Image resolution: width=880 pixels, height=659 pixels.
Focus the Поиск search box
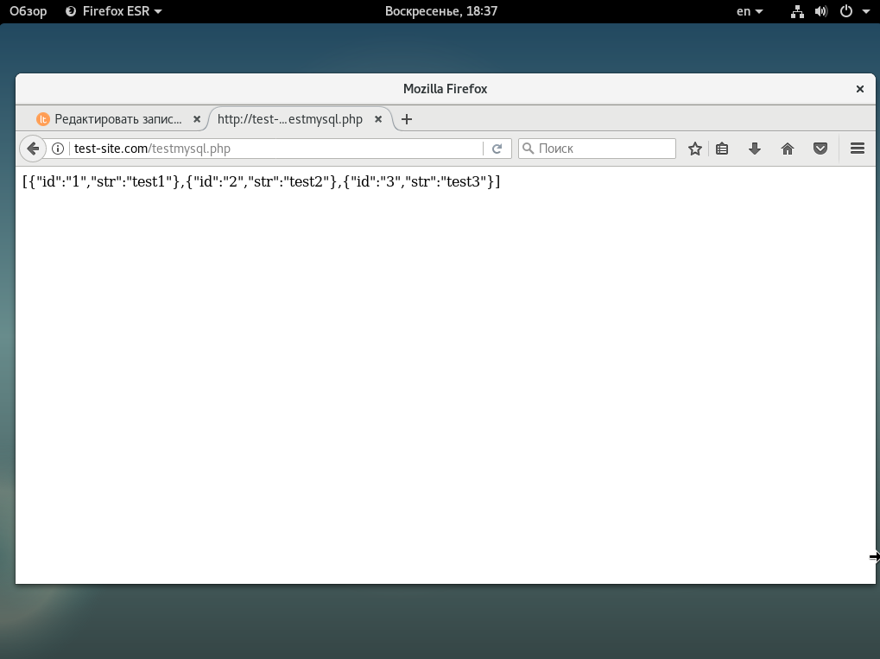(x=605, y=149)
